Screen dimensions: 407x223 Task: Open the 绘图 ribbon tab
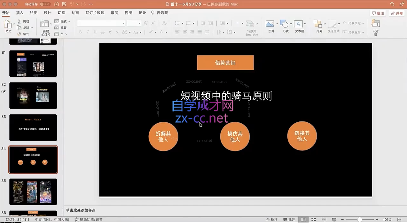coord(34,13)
